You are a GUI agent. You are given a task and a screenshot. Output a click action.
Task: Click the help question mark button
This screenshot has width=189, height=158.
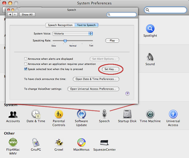127,94
